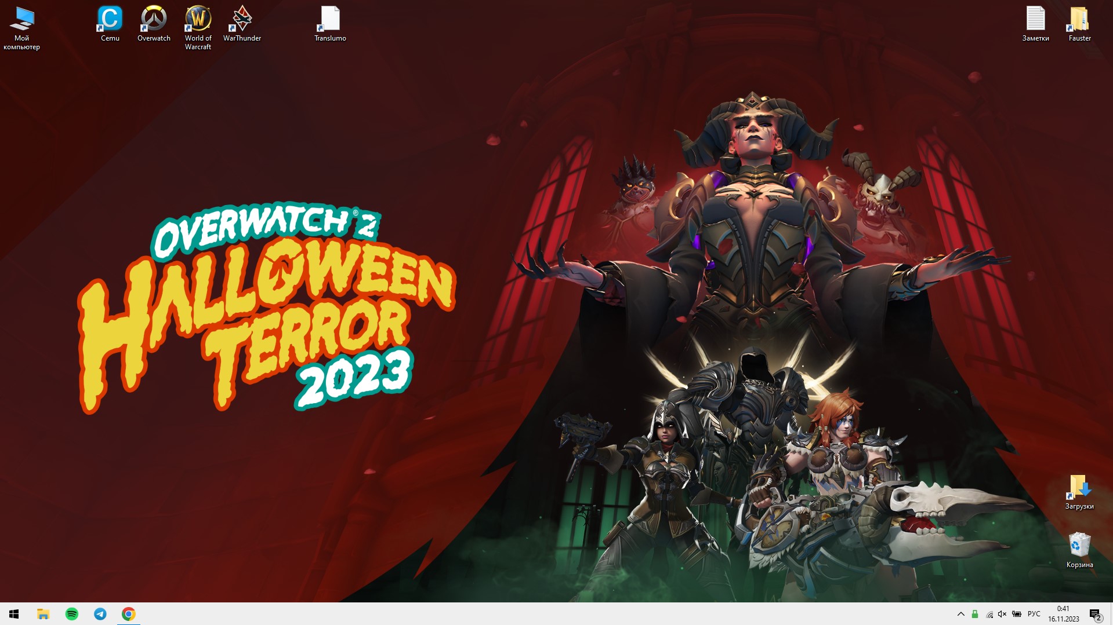
Task: Select the Корзина recycle bin icon
Action: click(x=1079, y=550)
